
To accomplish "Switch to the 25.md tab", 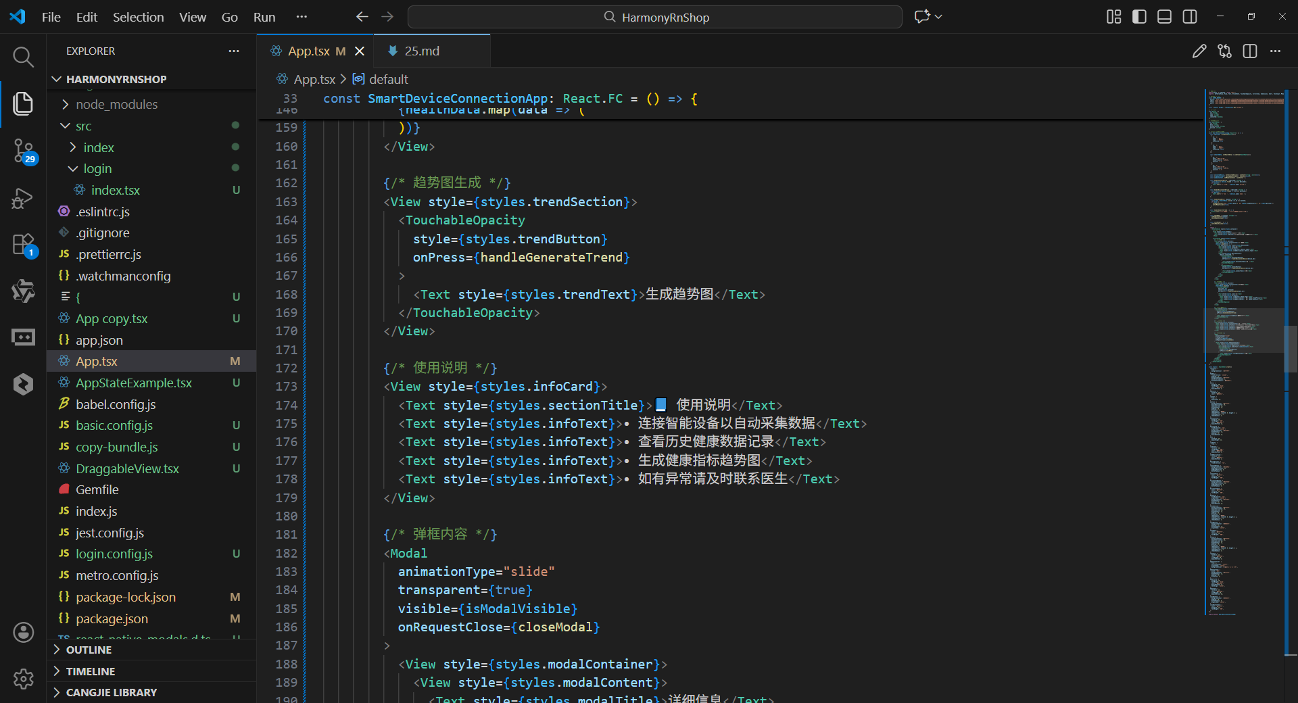I will point(433,51).
